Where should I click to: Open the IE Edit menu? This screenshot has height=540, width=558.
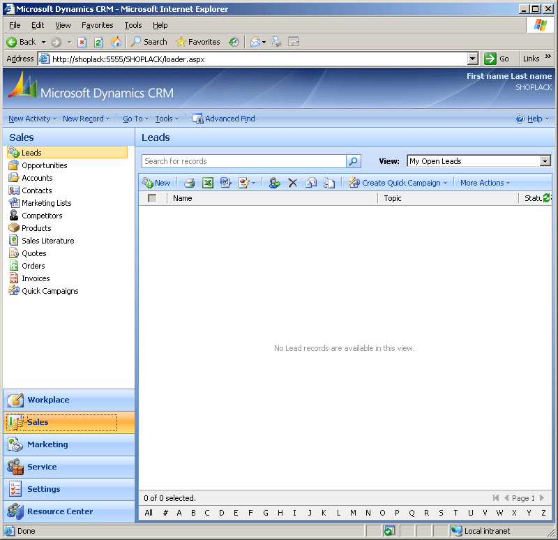38,25
